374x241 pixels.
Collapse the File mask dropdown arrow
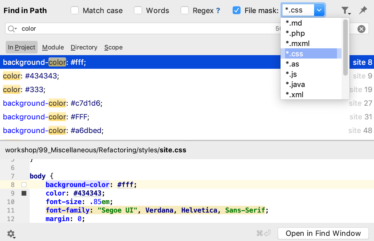(x=319, y=11)
